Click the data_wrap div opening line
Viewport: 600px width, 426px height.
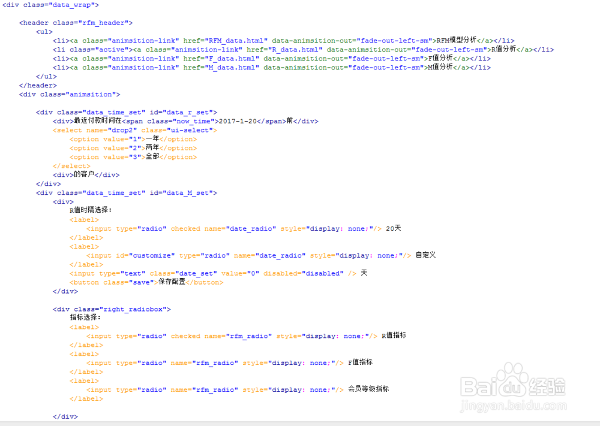click(50, 5)
